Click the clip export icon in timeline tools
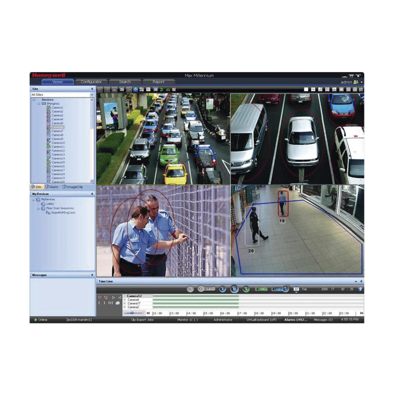Image resolution: width=394 pixels, height=394 pixels. click(117, 303)
